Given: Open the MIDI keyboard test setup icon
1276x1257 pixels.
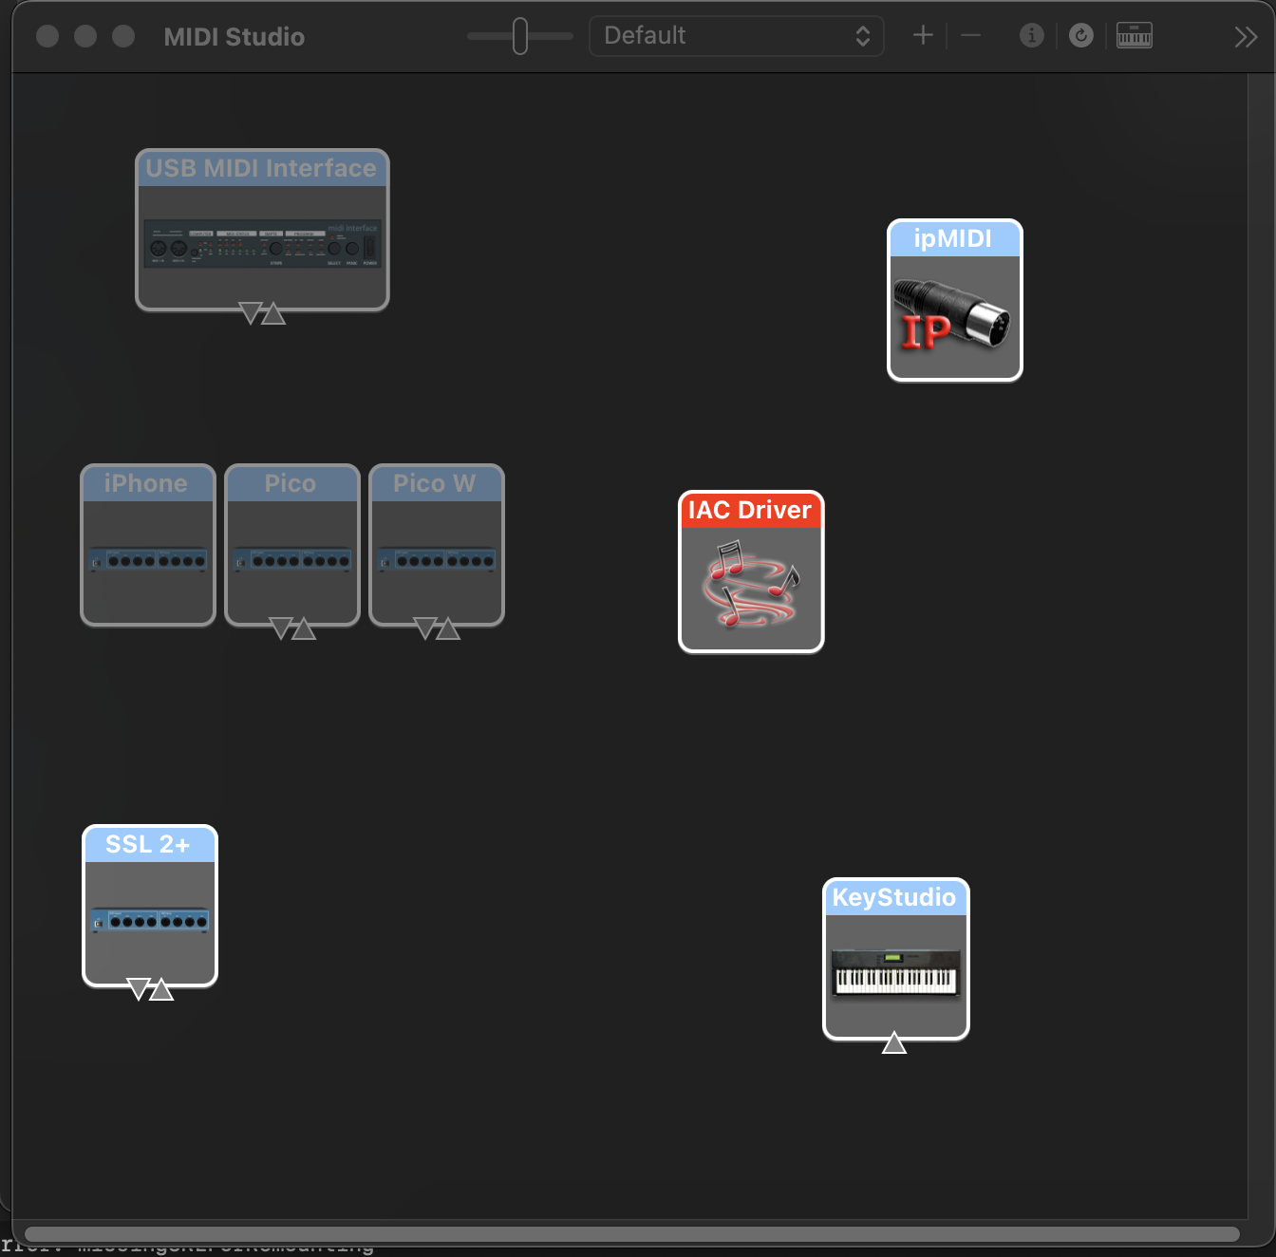Looking at the screenshot, I should 1135,36.
